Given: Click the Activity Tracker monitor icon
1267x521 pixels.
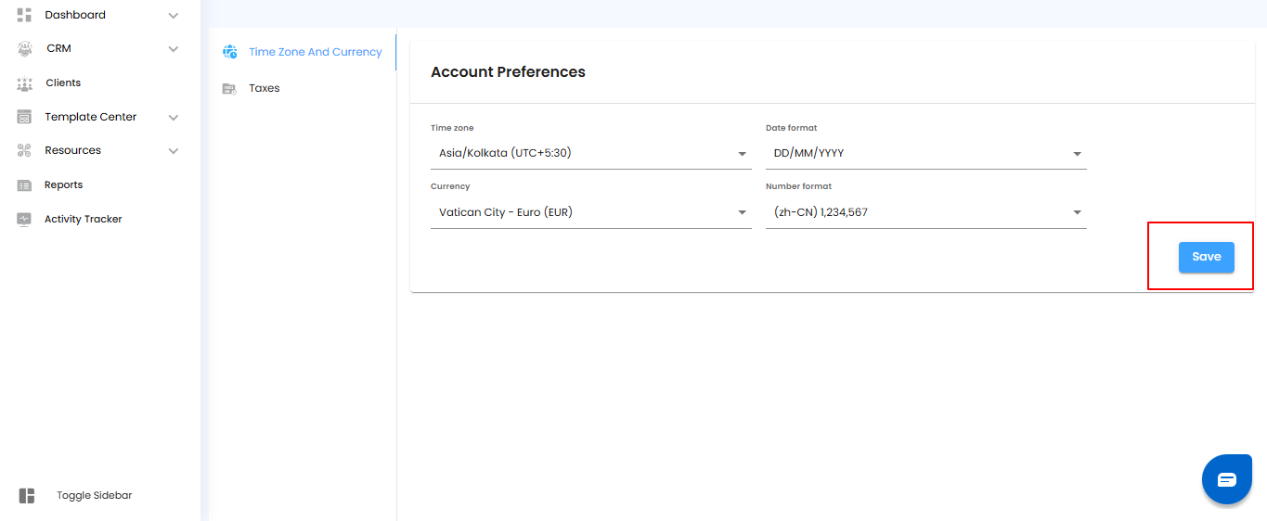Looking at the screenshot, I should click(25, 220).
